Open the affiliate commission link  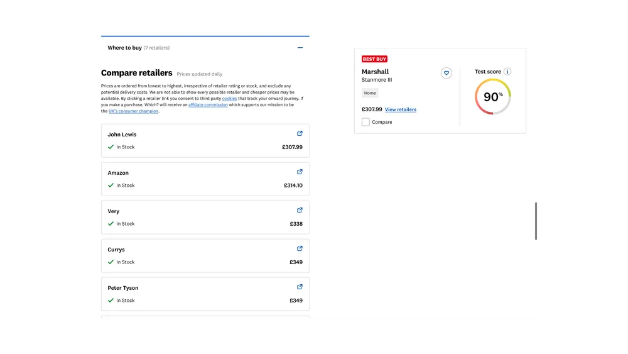point(208,105)
